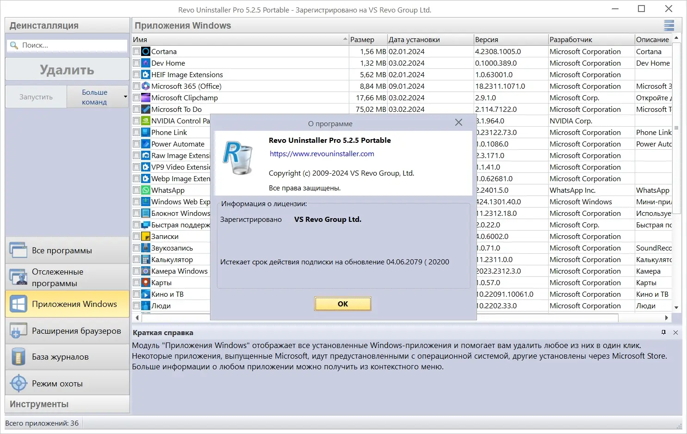Open Отслеженные программы module
The image size is (687, 434).
point(67,277)
